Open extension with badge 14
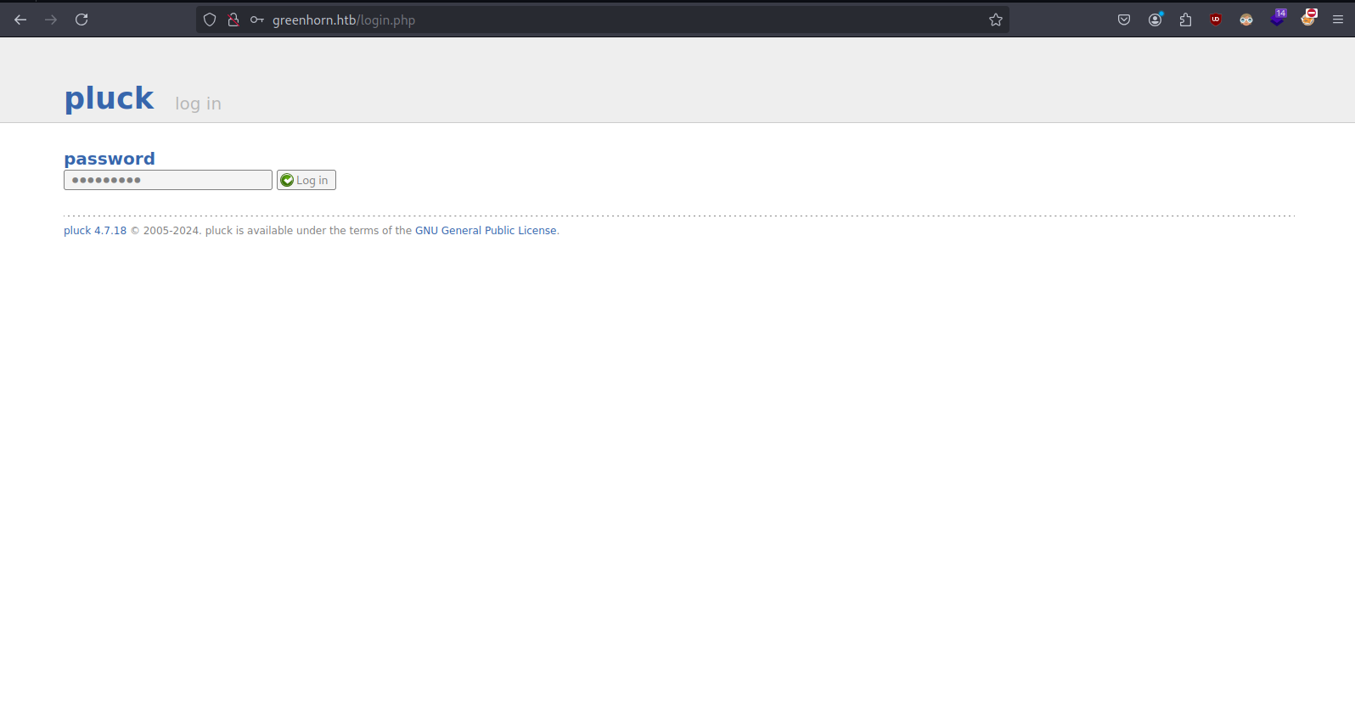This screenshot has width=1355, height=701. point(1278,18)
